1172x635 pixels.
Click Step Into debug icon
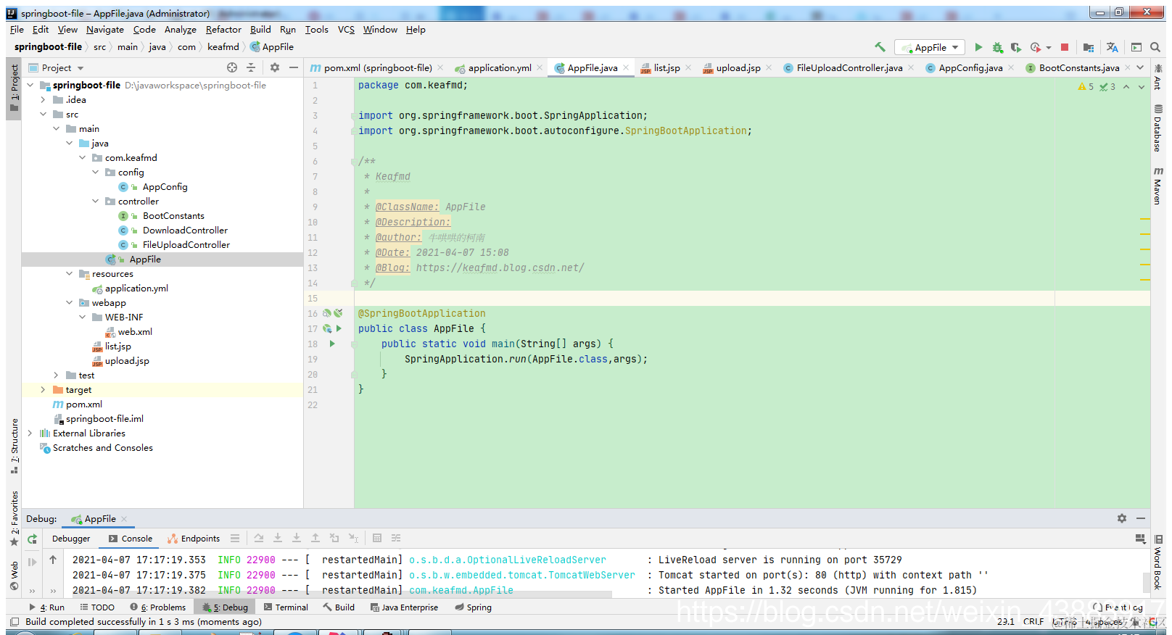pyautogui.click(x=278, y=538)
